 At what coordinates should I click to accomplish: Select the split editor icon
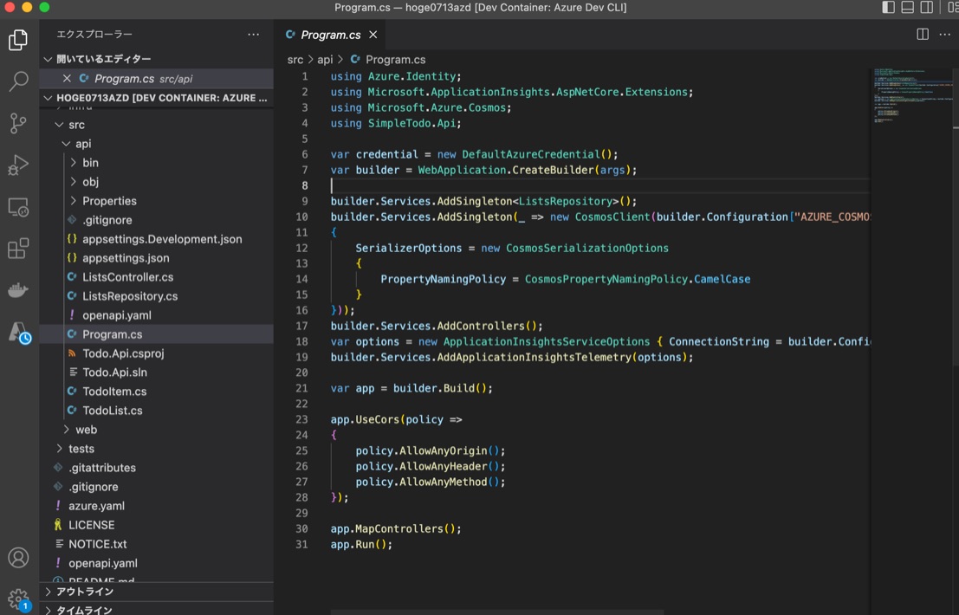920,34
